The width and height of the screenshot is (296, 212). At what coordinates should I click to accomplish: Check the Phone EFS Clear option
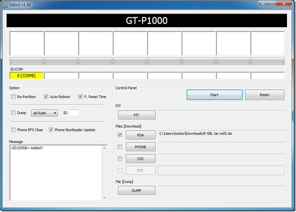(x=13, y=130)
